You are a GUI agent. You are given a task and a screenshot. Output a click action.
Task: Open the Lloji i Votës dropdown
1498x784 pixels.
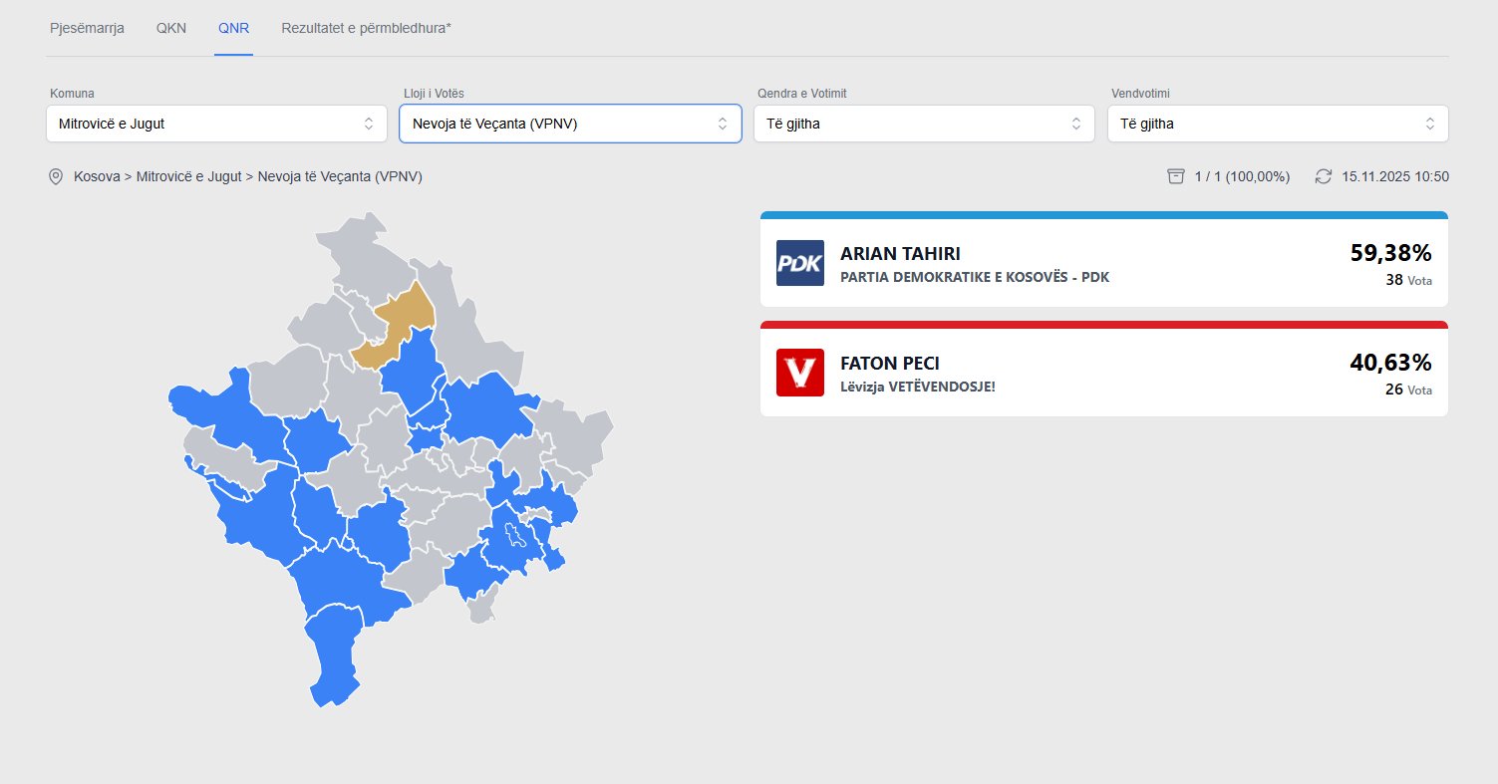569,124
